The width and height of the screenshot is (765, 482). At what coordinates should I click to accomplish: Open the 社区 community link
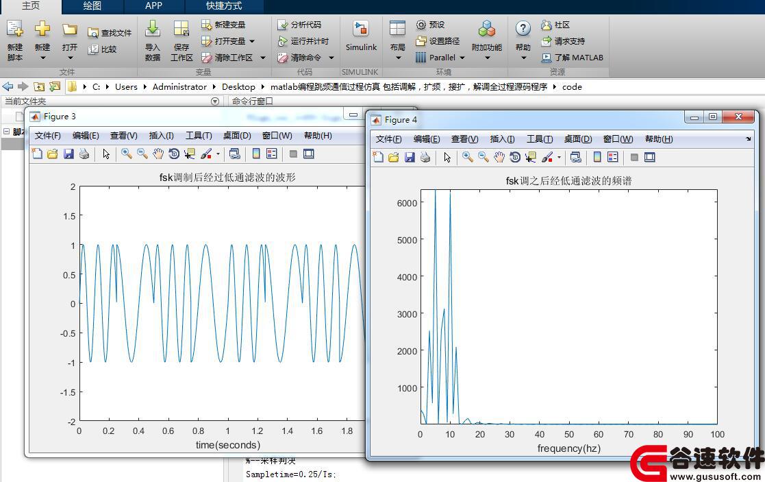pos(555,25)
